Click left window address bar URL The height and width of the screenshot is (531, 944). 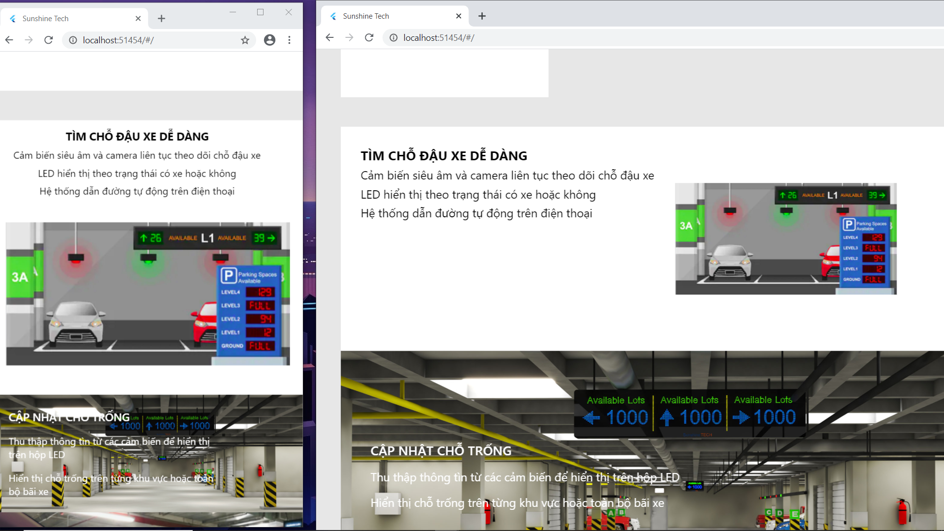[118, 40]
